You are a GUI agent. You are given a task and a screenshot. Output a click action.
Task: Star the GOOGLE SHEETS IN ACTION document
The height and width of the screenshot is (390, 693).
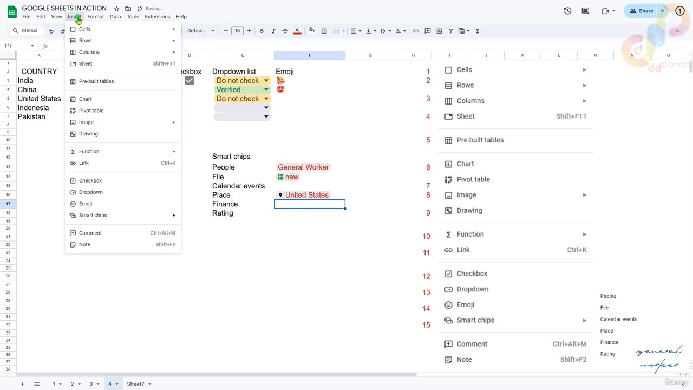(116, 9)
